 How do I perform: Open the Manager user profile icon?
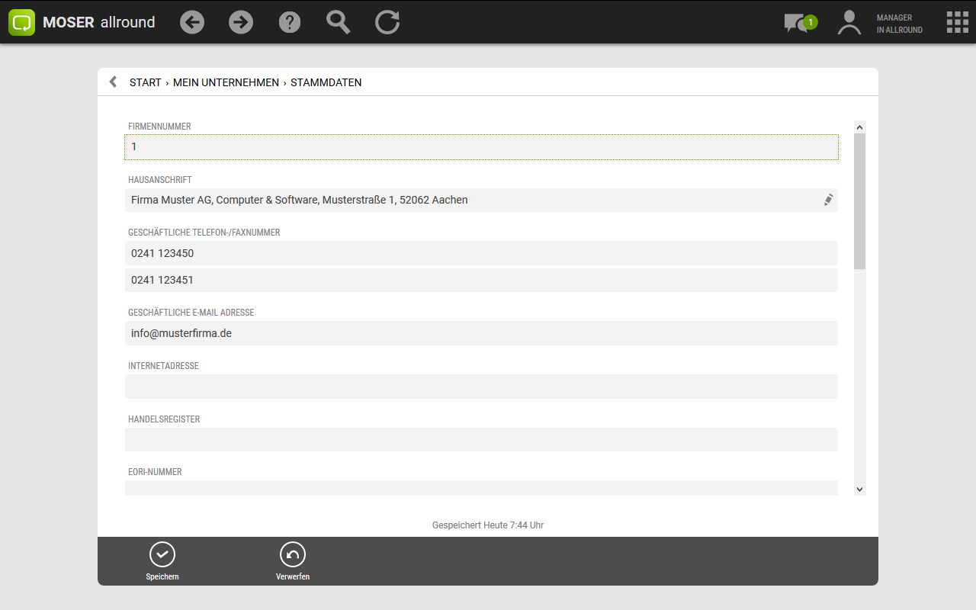point(849,23)
